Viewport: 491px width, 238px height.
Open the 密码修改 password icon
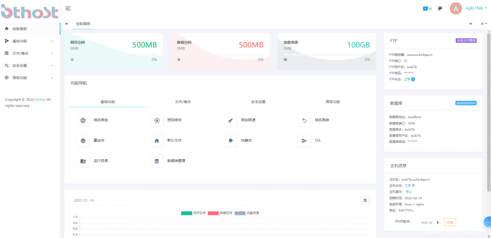[x=157, y=120]
